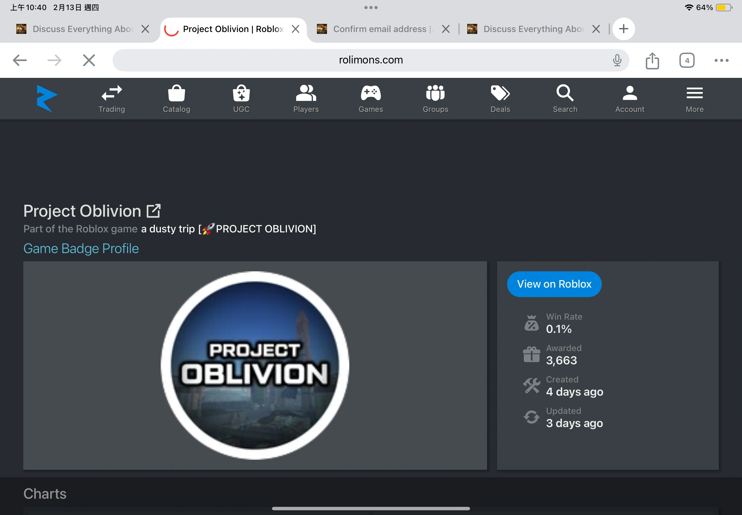Open the Catalog section
This screenshot has width=742, height=515.
coord(176,98)
